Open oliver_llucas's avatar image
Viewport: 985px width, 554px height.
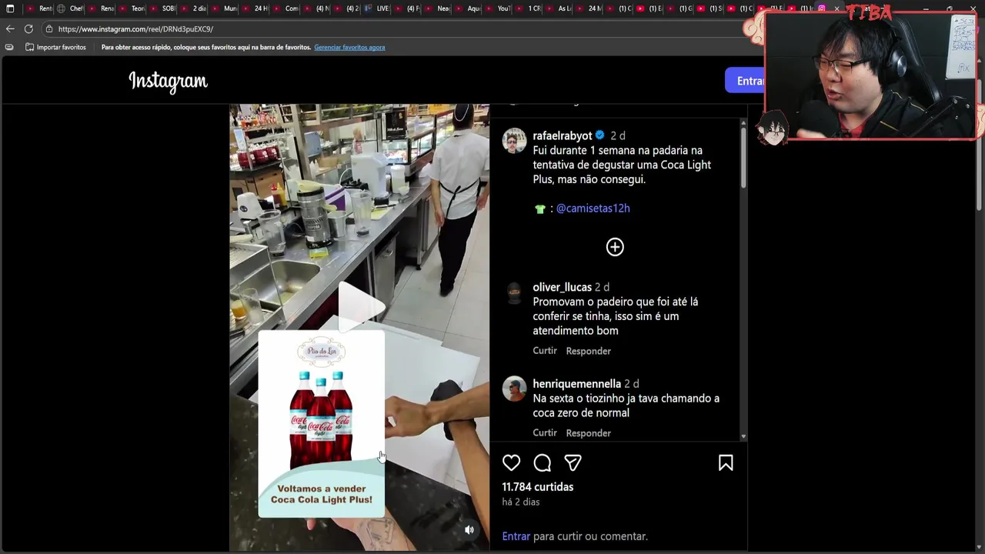point(515,293)
